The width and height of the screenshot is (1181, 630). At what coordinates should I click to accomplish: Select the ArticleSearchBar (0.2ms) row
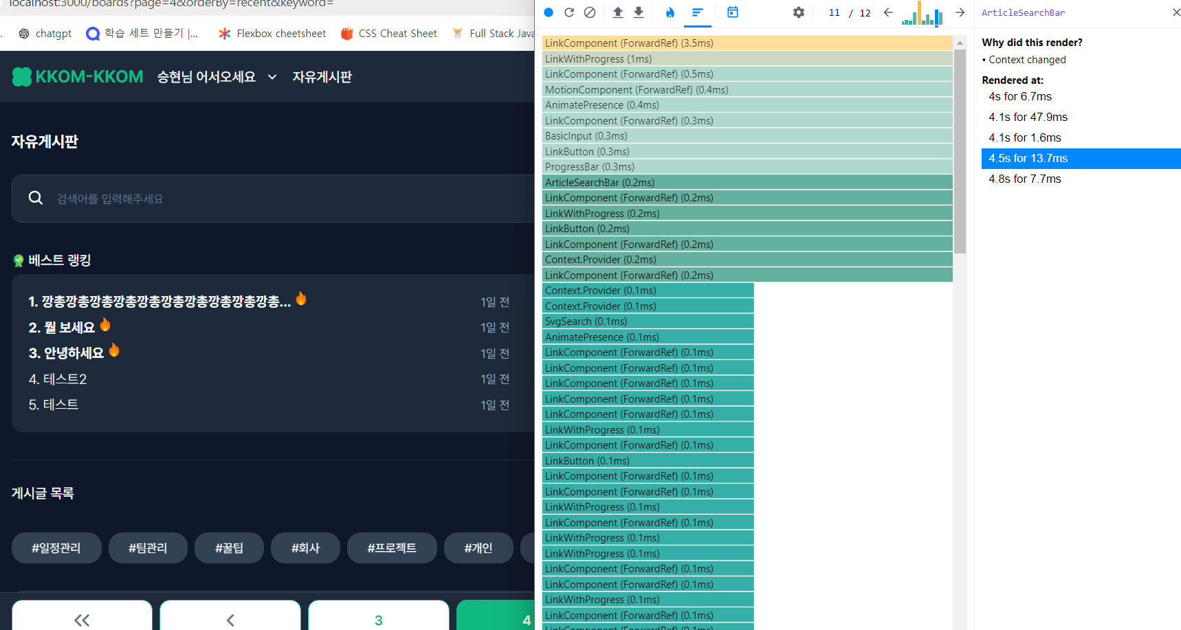point(747,183)
